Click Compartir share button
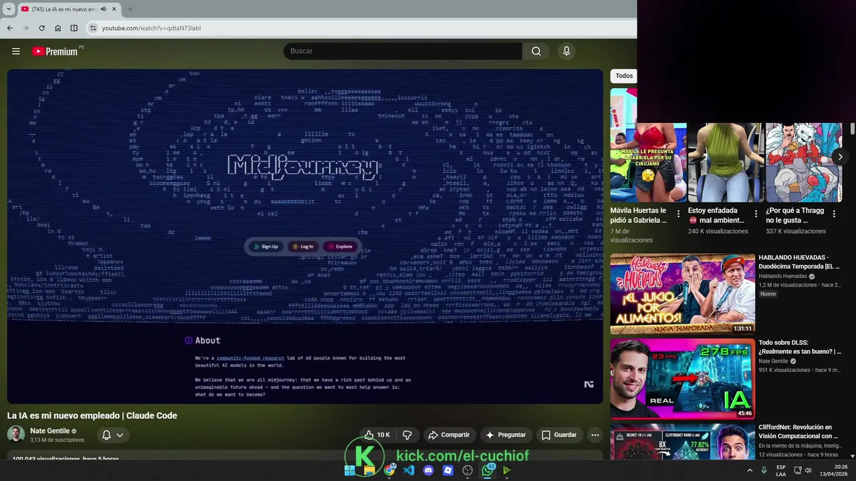 click(x=449, y=435)
